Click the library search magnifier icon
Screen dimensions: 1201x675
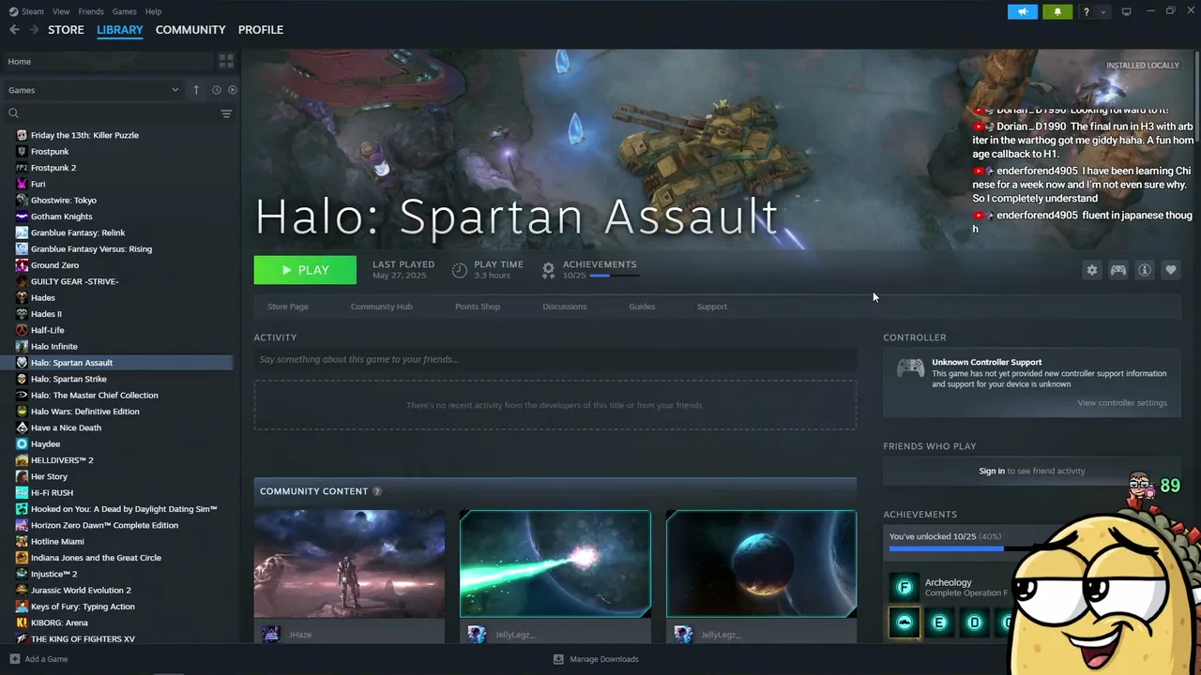tap(13, 113)
